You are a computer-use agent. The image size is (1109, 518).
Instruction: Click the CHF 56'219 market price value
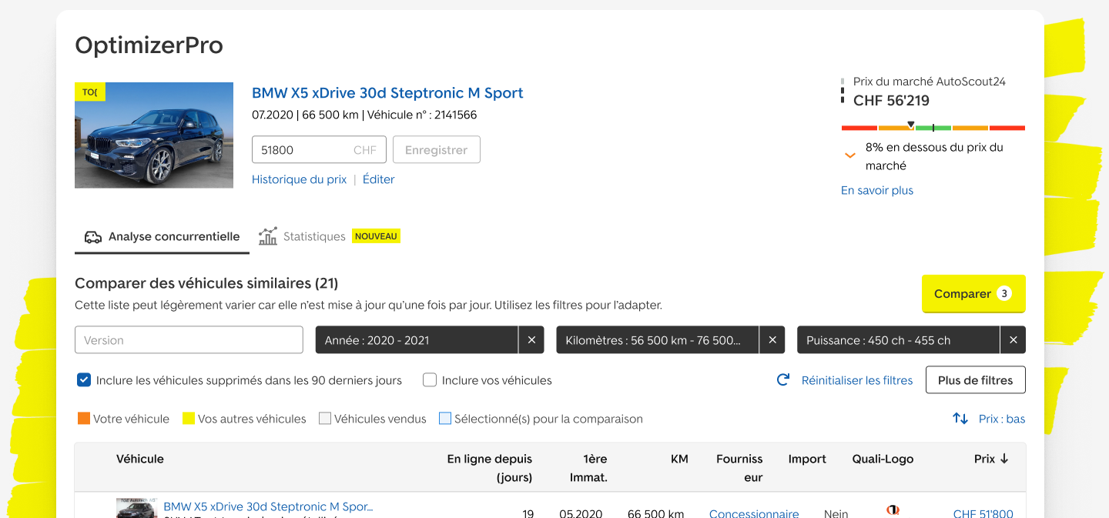[891, 100]
